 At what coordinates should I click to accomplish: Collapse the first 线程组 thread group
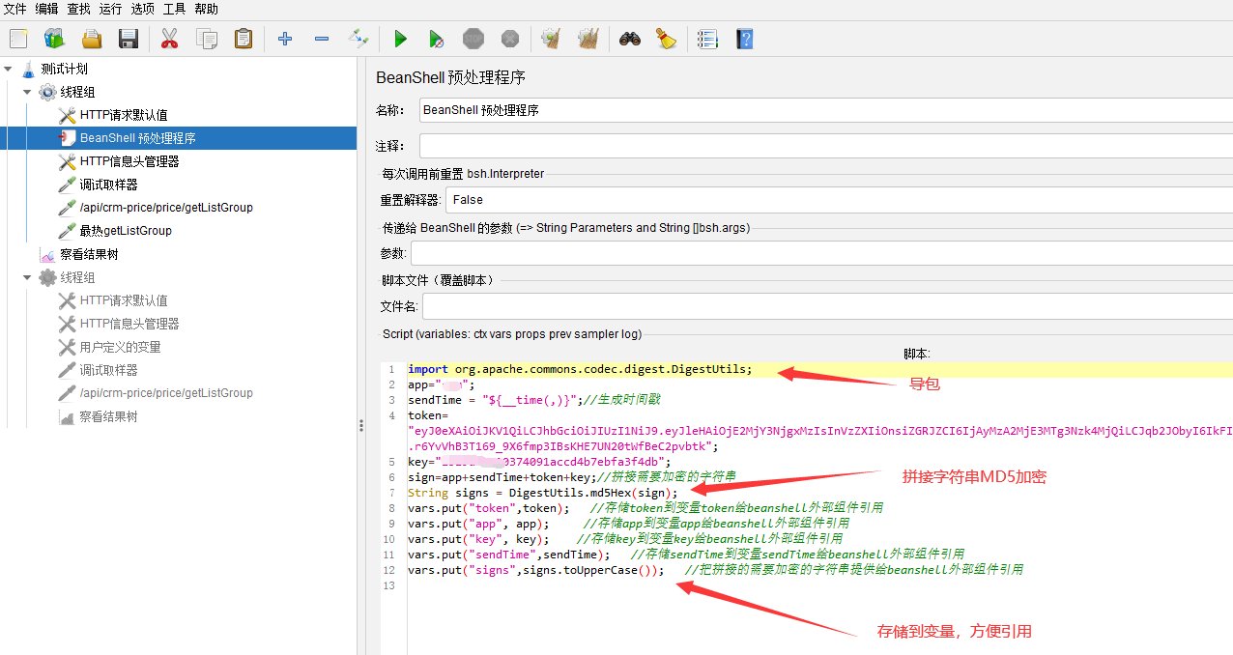tap(26, 92)
